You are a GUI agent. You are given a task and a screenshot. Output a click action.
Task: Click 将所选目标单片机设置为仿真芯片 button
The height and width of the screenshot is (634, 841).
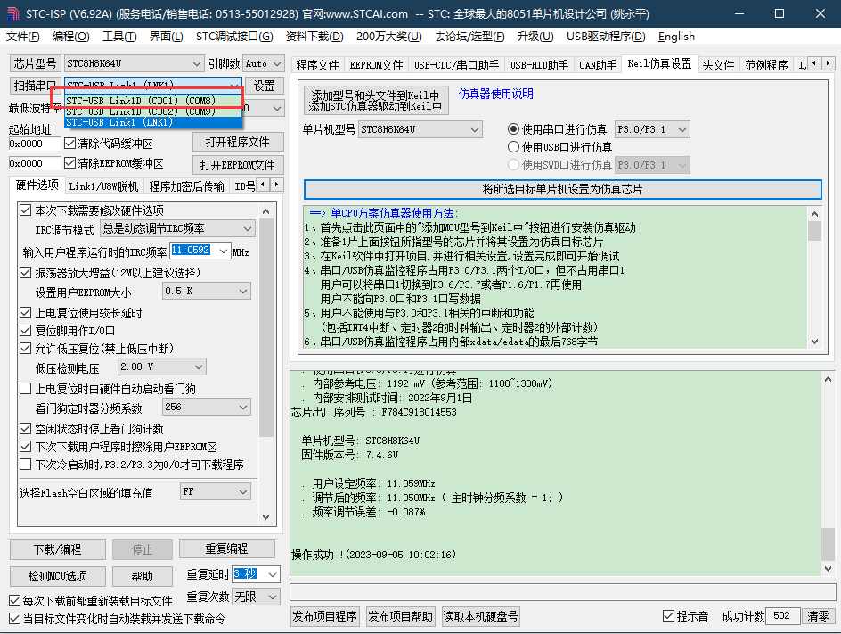tap(563, 190)
